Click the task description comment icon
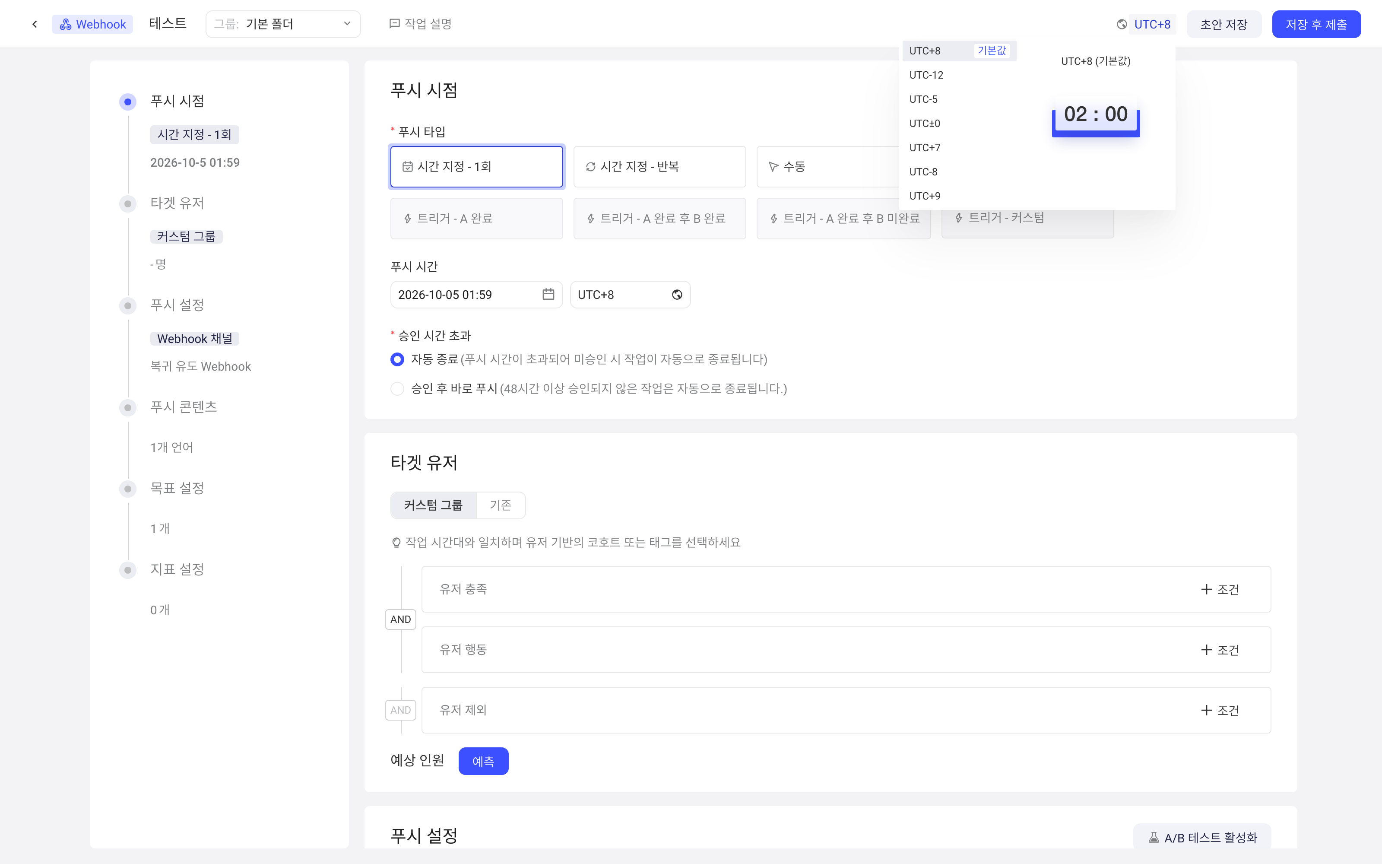This screenshot has height=864, width=1382. 394,23
